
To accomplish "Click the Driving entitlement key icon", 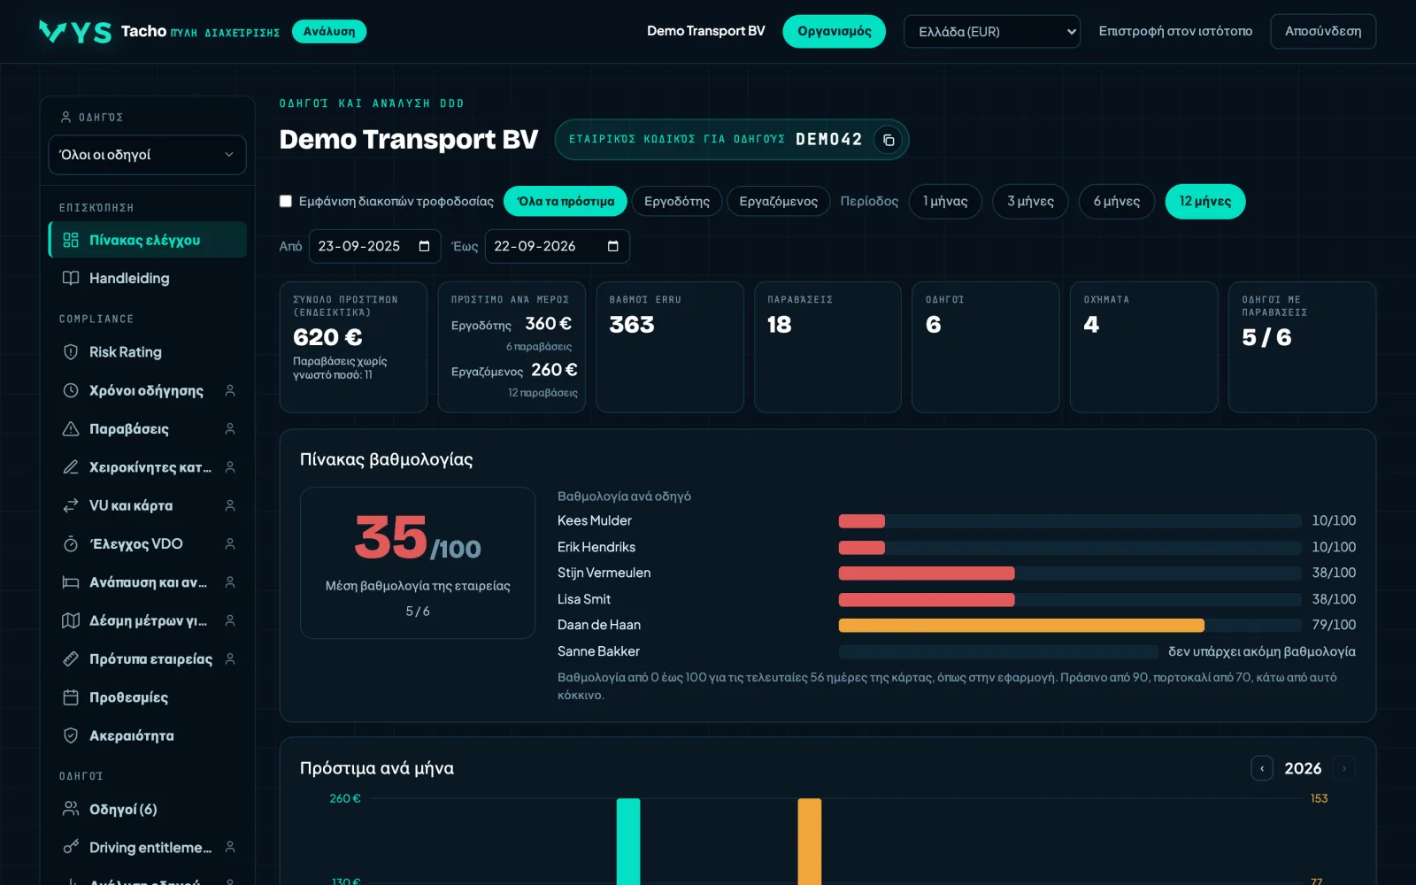I will tap(71, 847).
